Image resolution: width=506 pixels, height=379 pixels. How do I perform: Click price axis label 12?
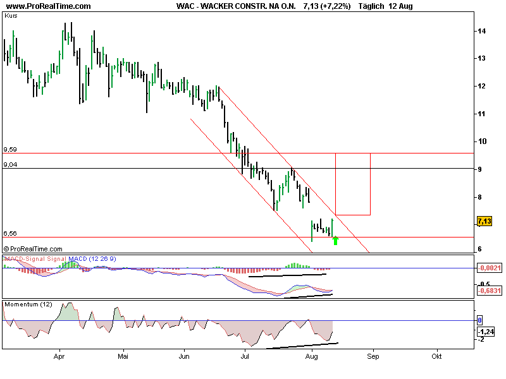pos(482,86)
